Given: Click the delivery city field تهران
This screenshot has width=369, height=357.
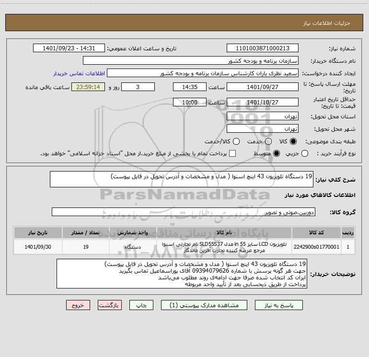Looking at the screenshot, I should [x=263, y=129].
